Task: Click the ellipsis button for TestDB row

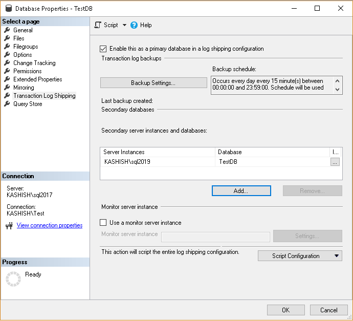Action: pyautogui.click(x=335, y=162)
